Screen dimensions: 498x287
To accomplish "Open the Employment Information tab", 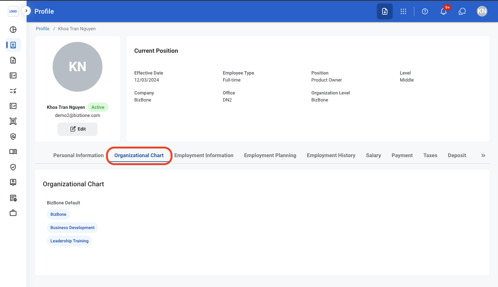I will 204,155.
